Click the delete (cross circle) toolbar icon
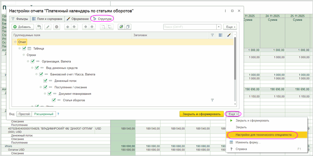The height and width of the screenshot is (156, 313). tap(57, 27)
